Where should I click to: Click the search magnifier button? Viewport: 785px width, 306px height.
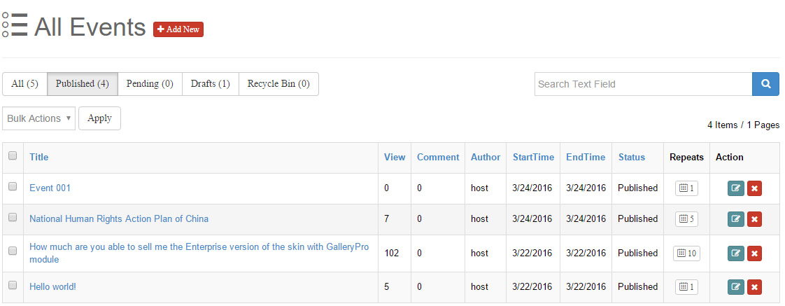[765, 84]
